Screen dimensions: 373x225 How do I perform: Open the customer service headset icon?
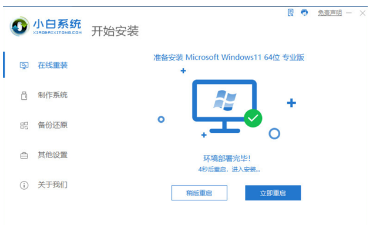[304, 12]
